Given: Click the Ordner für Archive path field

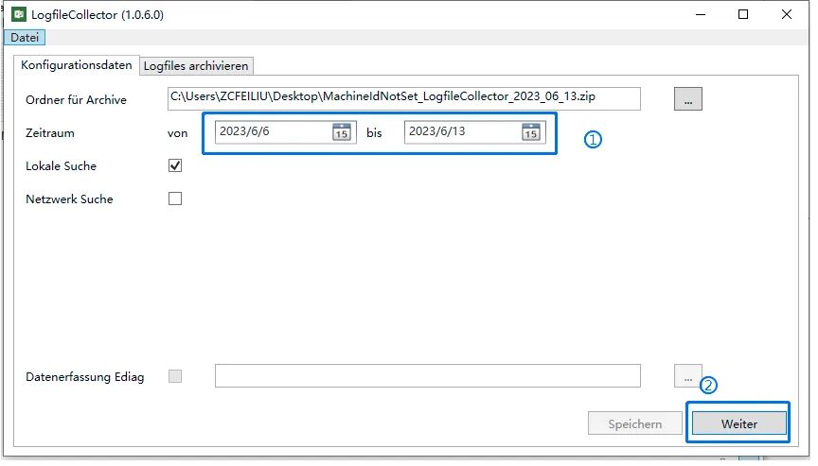Looking at the screenshot, I should (x=404, y=98).
